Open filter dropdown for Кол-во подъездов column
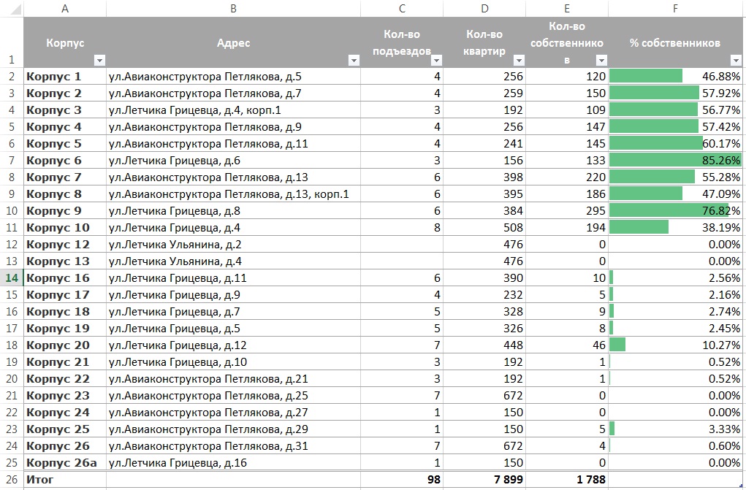 pyautogui.click(x=436, y=61)
